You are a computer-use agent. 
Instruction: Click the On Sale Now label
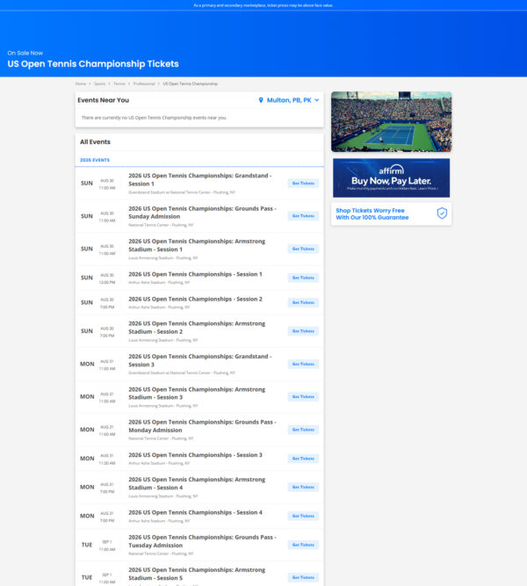(x=25, y=53)
